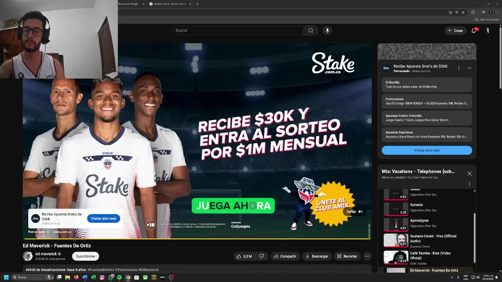Activate voice search microphone icon
502x282 pixels.
[327, 31]
